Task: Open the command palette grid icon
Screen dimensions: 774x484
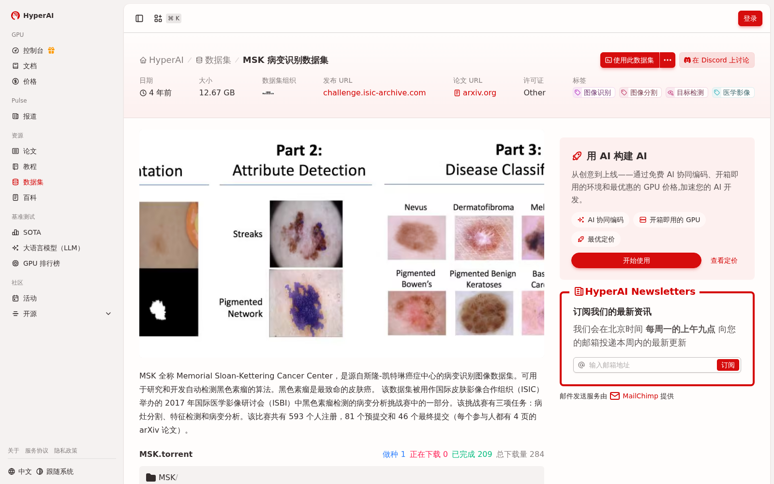Action: click(x=158, y=18)
